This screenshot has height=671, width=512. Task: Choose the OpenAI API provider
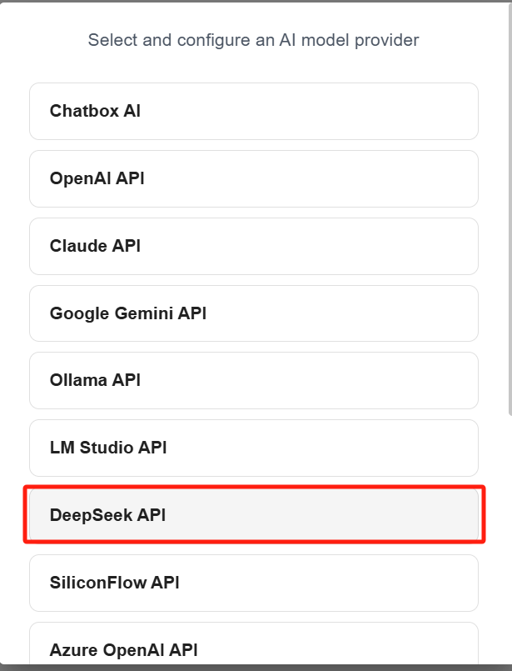pyautogui.click(x=253, y=179)
